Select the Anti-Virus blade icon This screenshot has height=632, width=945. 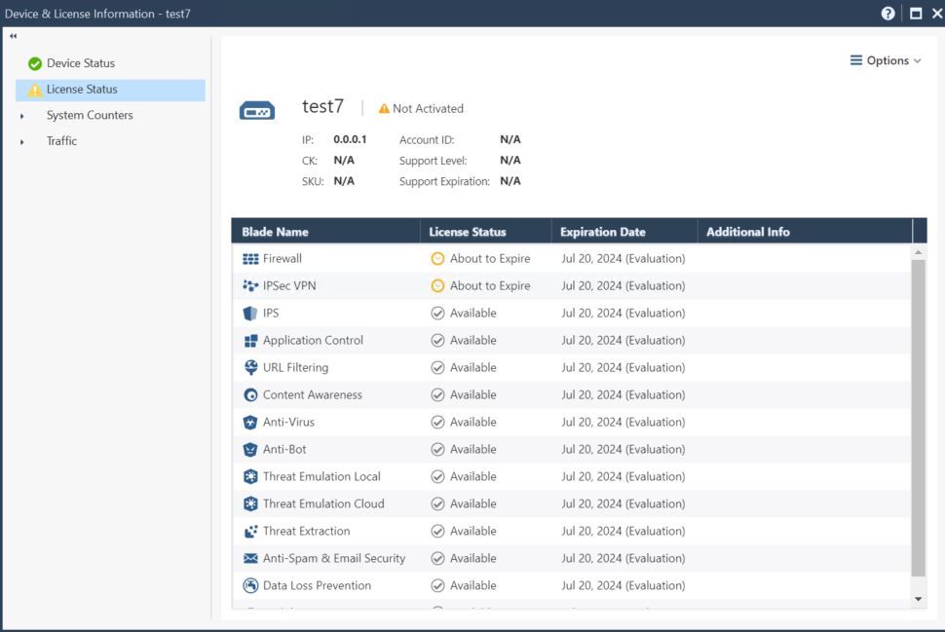(251, 422)
